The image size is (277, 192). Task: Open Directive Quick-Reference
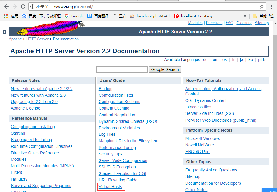coord(35,153)
